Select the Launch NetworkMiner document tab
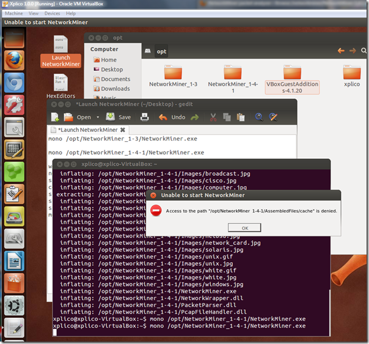 coord(87,130)
